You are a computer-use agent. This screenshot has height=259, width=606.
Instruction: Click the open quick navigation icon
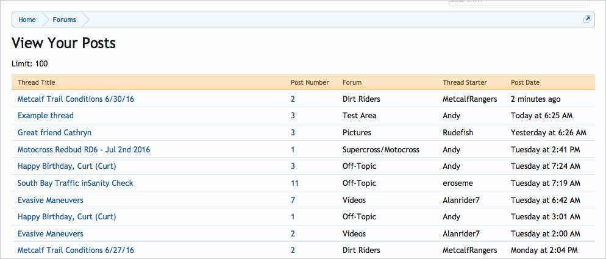[x=587, y=20]
